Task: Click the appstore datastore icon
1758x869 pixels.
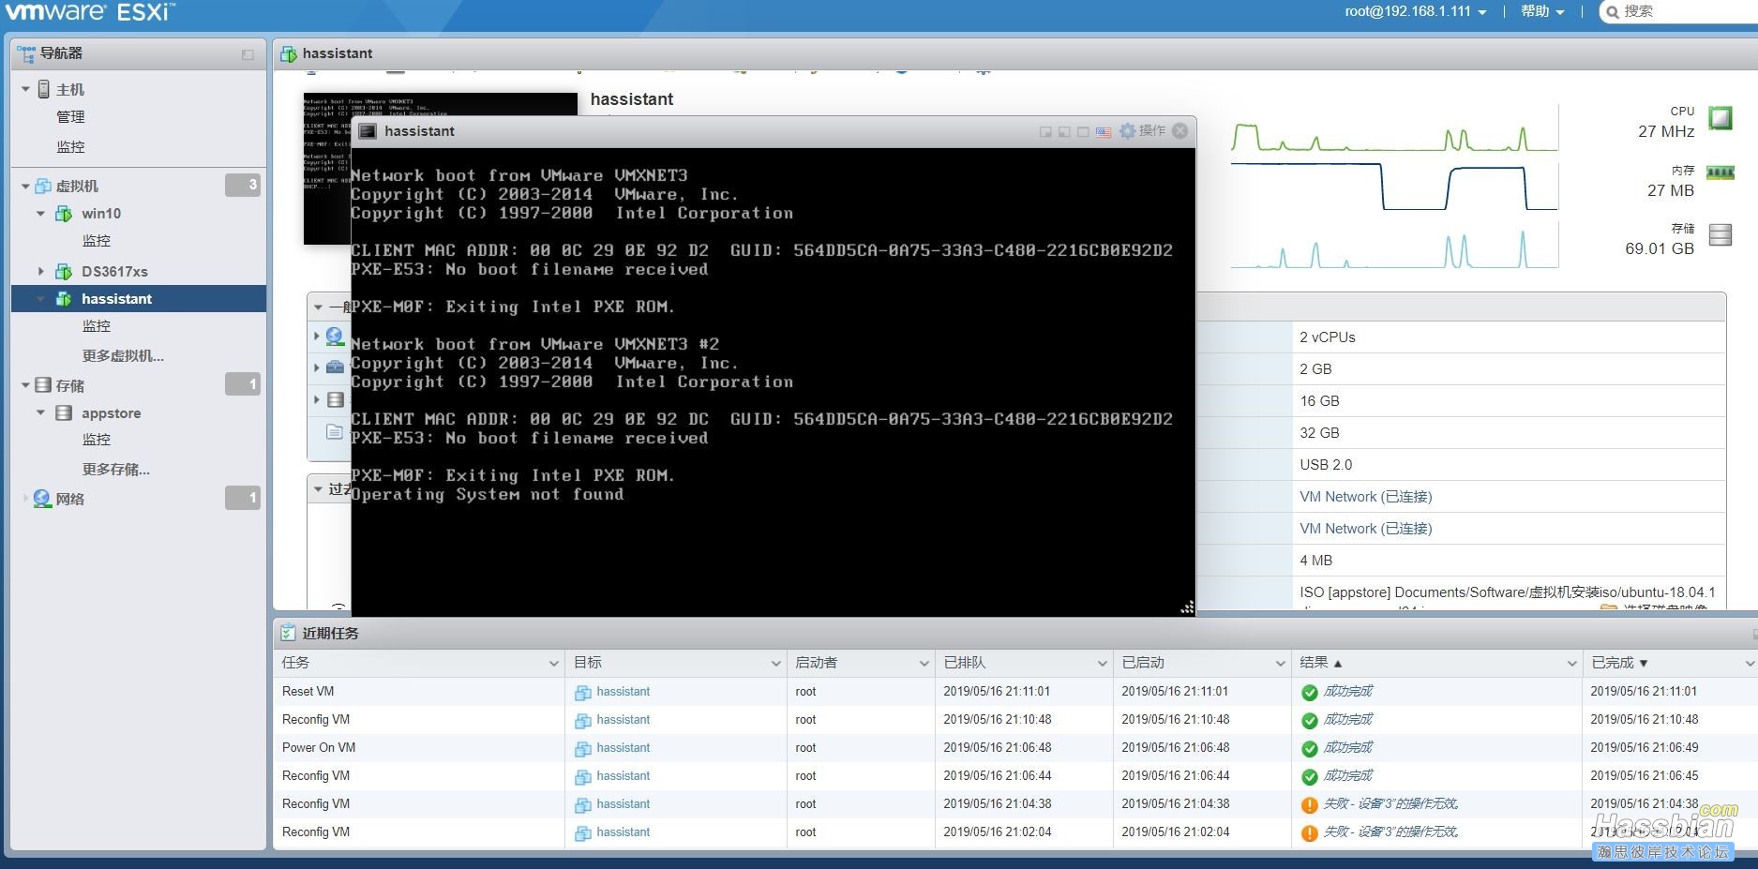Action: (x=64, y=413)
